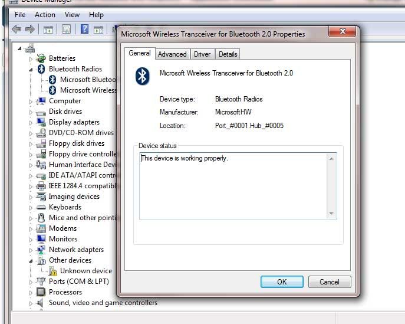Select the Monitors tree row
405x324 pixels.
point(57,239)
